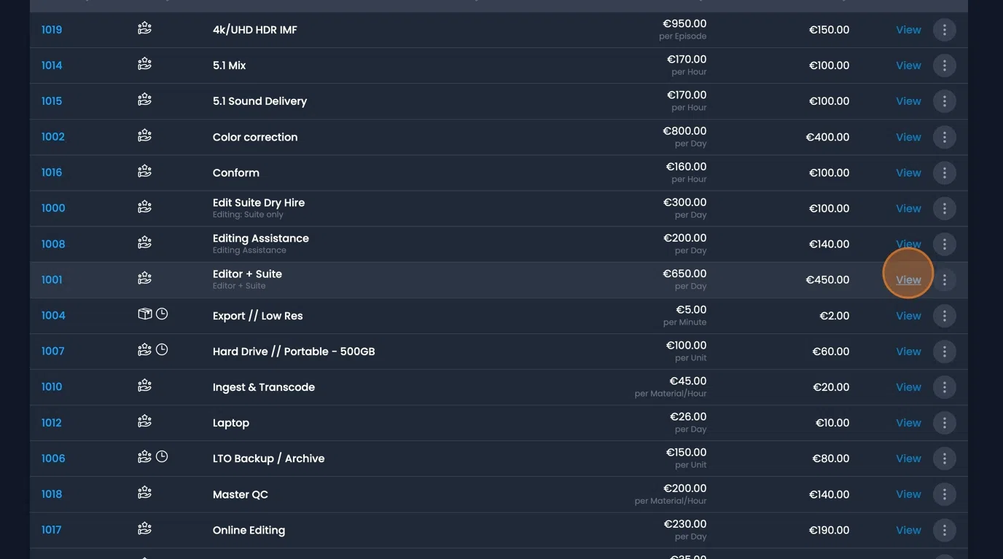Click the package icon beside Export // Low Res

(x=144, y=313)
